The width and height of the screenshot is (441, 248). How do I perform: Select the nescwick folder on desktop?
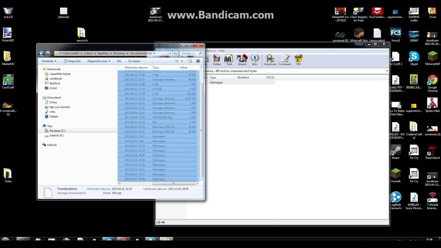82,35
